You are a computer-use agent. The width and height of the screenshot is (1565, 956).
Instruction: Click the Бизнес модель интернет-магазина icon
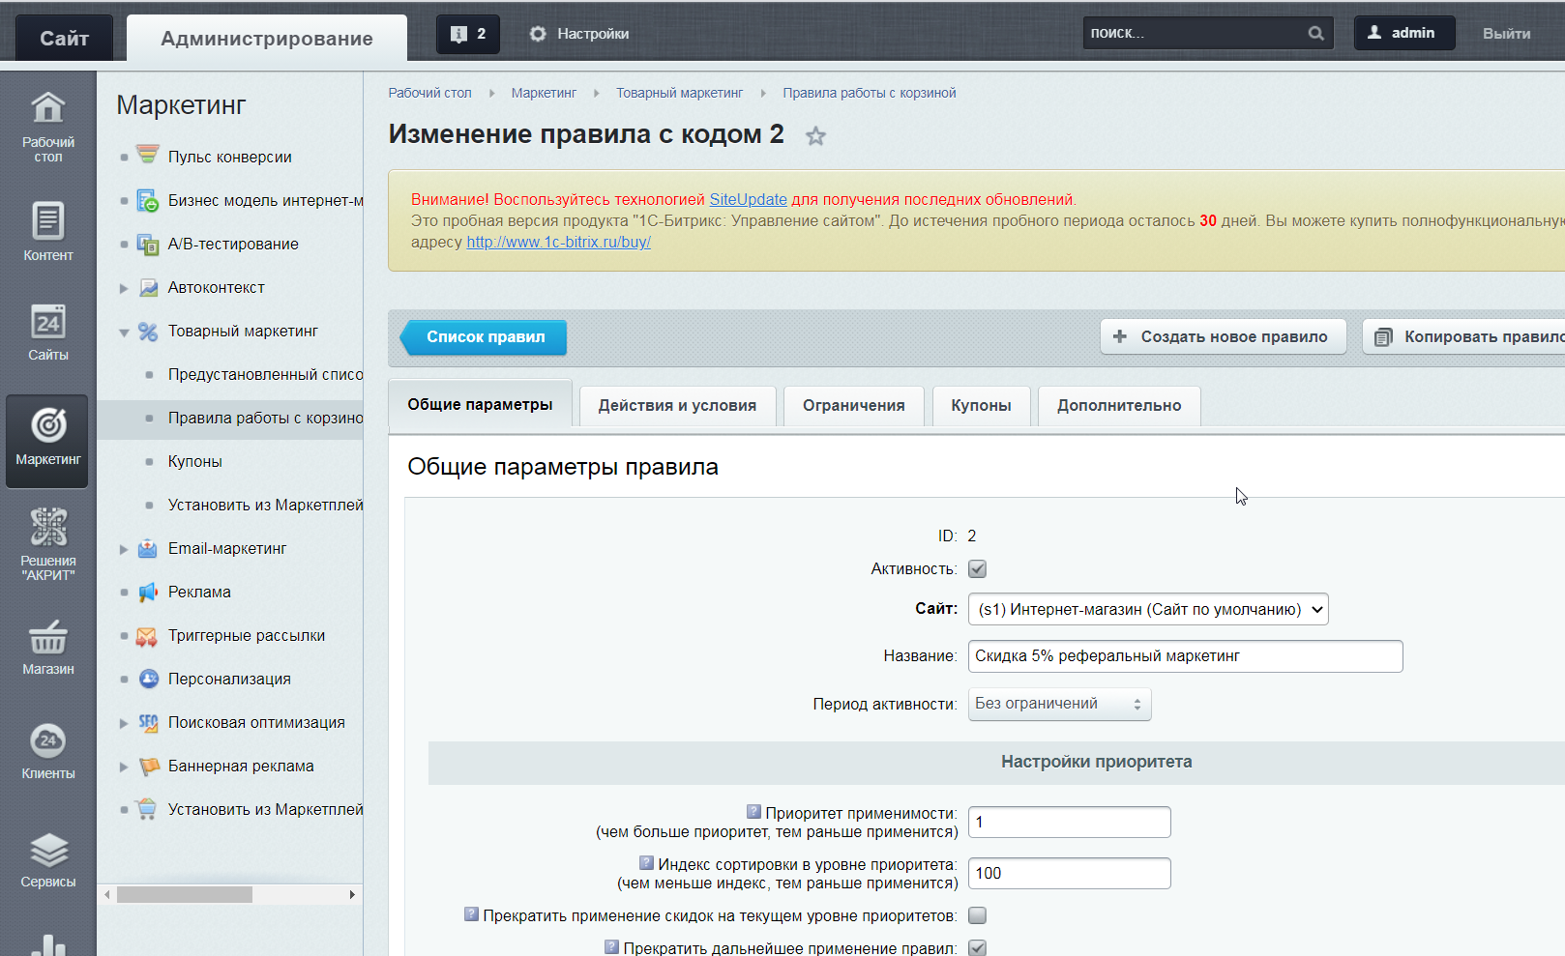[147, 200]
